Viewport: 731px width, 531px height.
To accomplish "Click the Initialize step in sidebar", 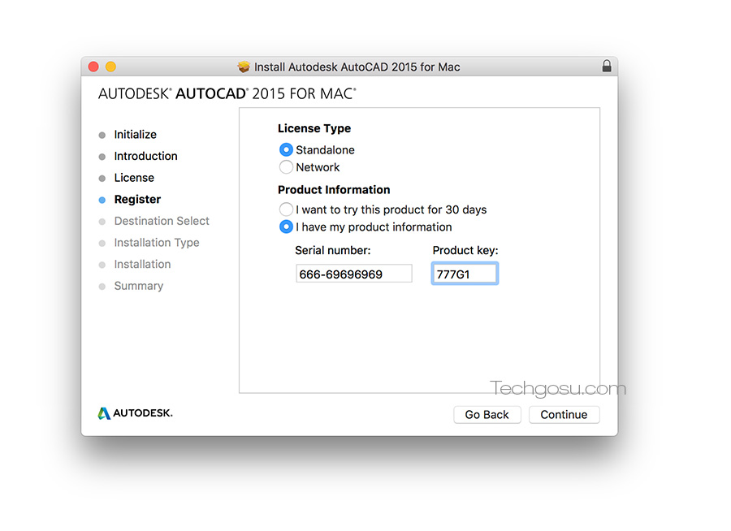I will (135, 134).
